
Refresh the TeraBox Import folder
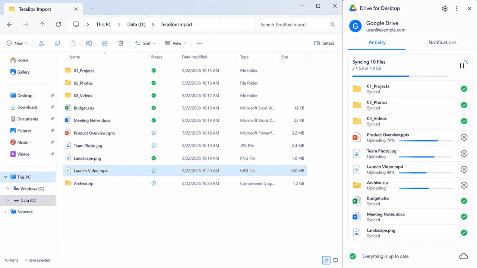pyautogui.click(x=59, y=25)
